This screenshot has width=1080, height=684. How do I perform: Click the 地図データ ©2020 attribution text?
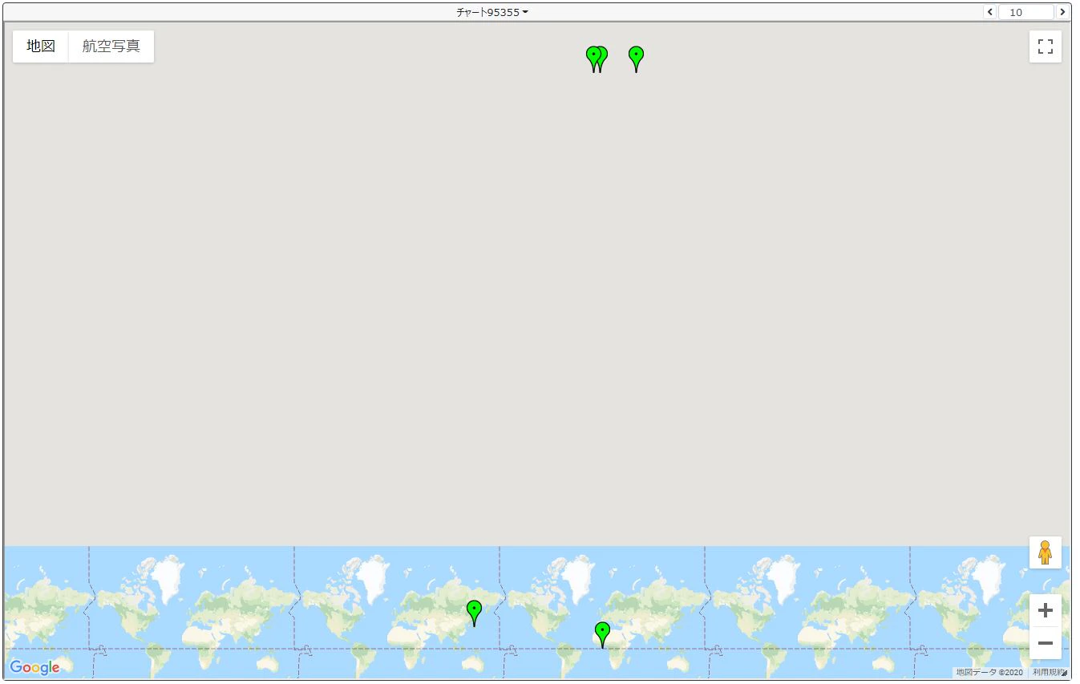(989, 673)
